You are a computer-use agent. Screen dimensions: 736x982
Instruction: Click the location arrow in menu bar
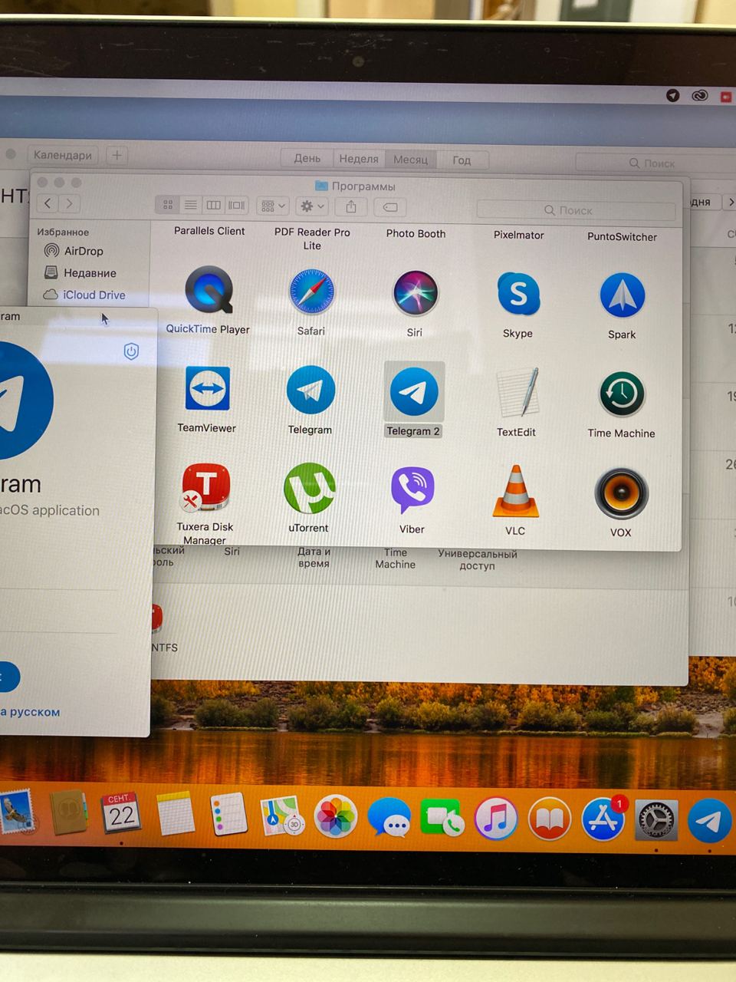[673, 96]
